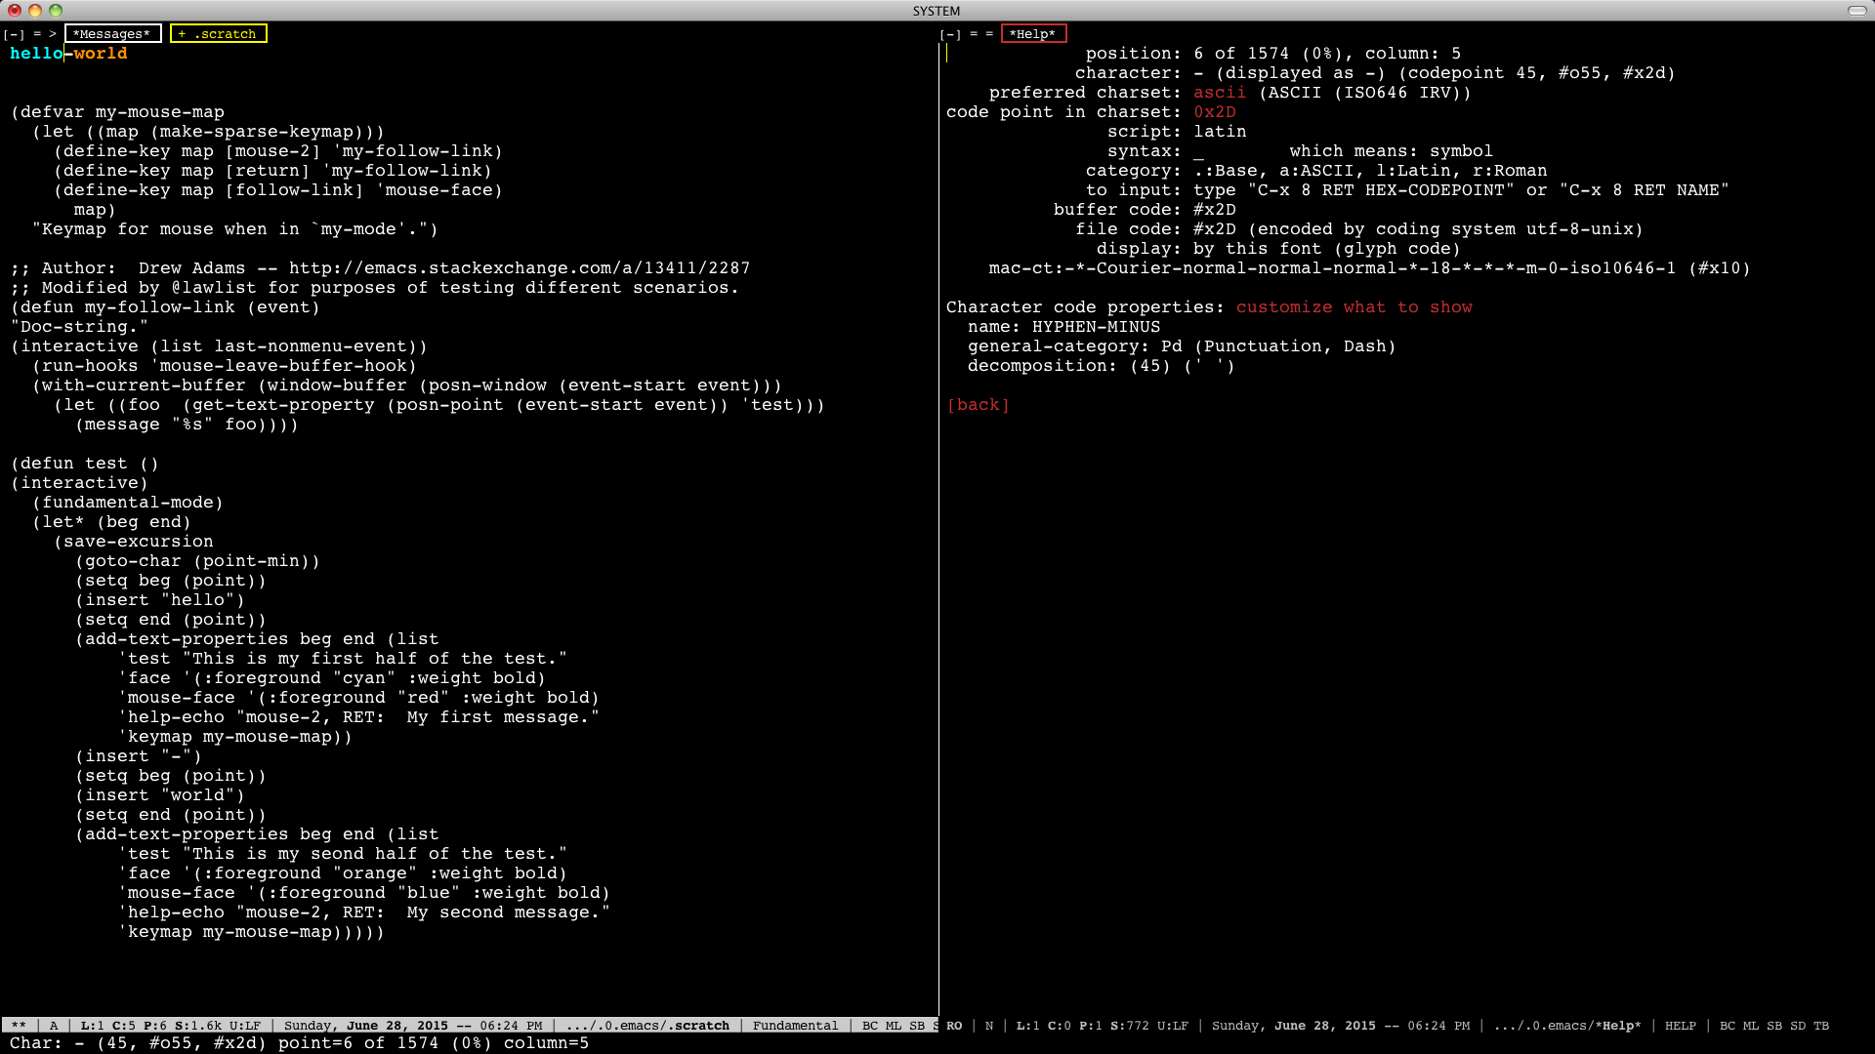Click the first = symbol in left tab bar

(x=37, y=34)
